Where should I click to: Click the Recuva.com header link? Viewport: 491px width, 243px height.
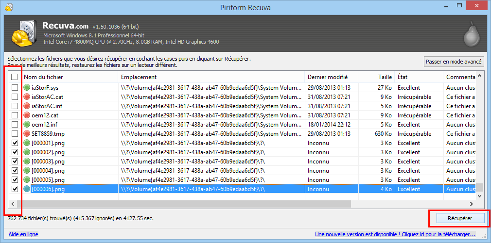coord(66,25)
